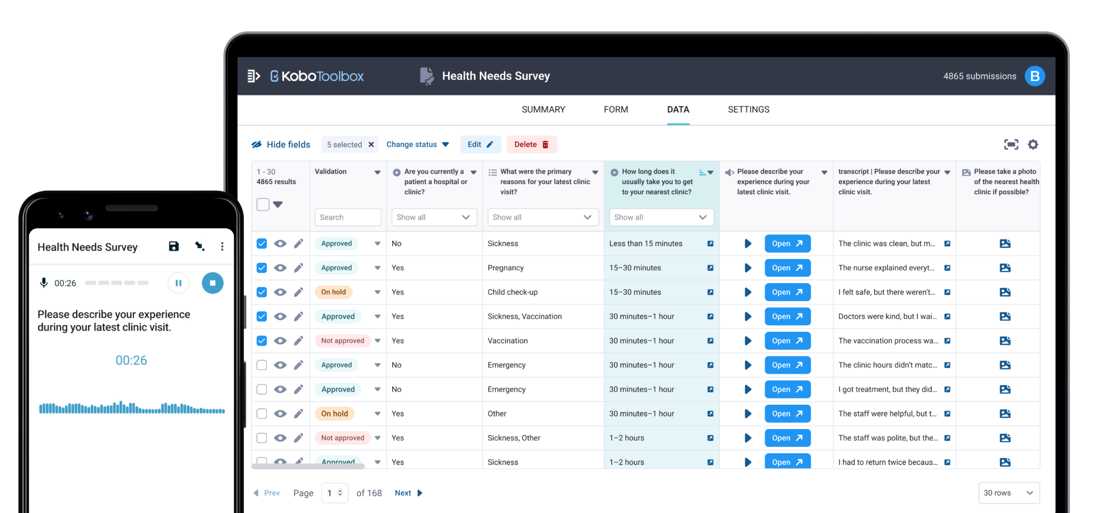Uncheck the Vaccination row checkbox
The image size is (1095, 513).
coord(261,341)
